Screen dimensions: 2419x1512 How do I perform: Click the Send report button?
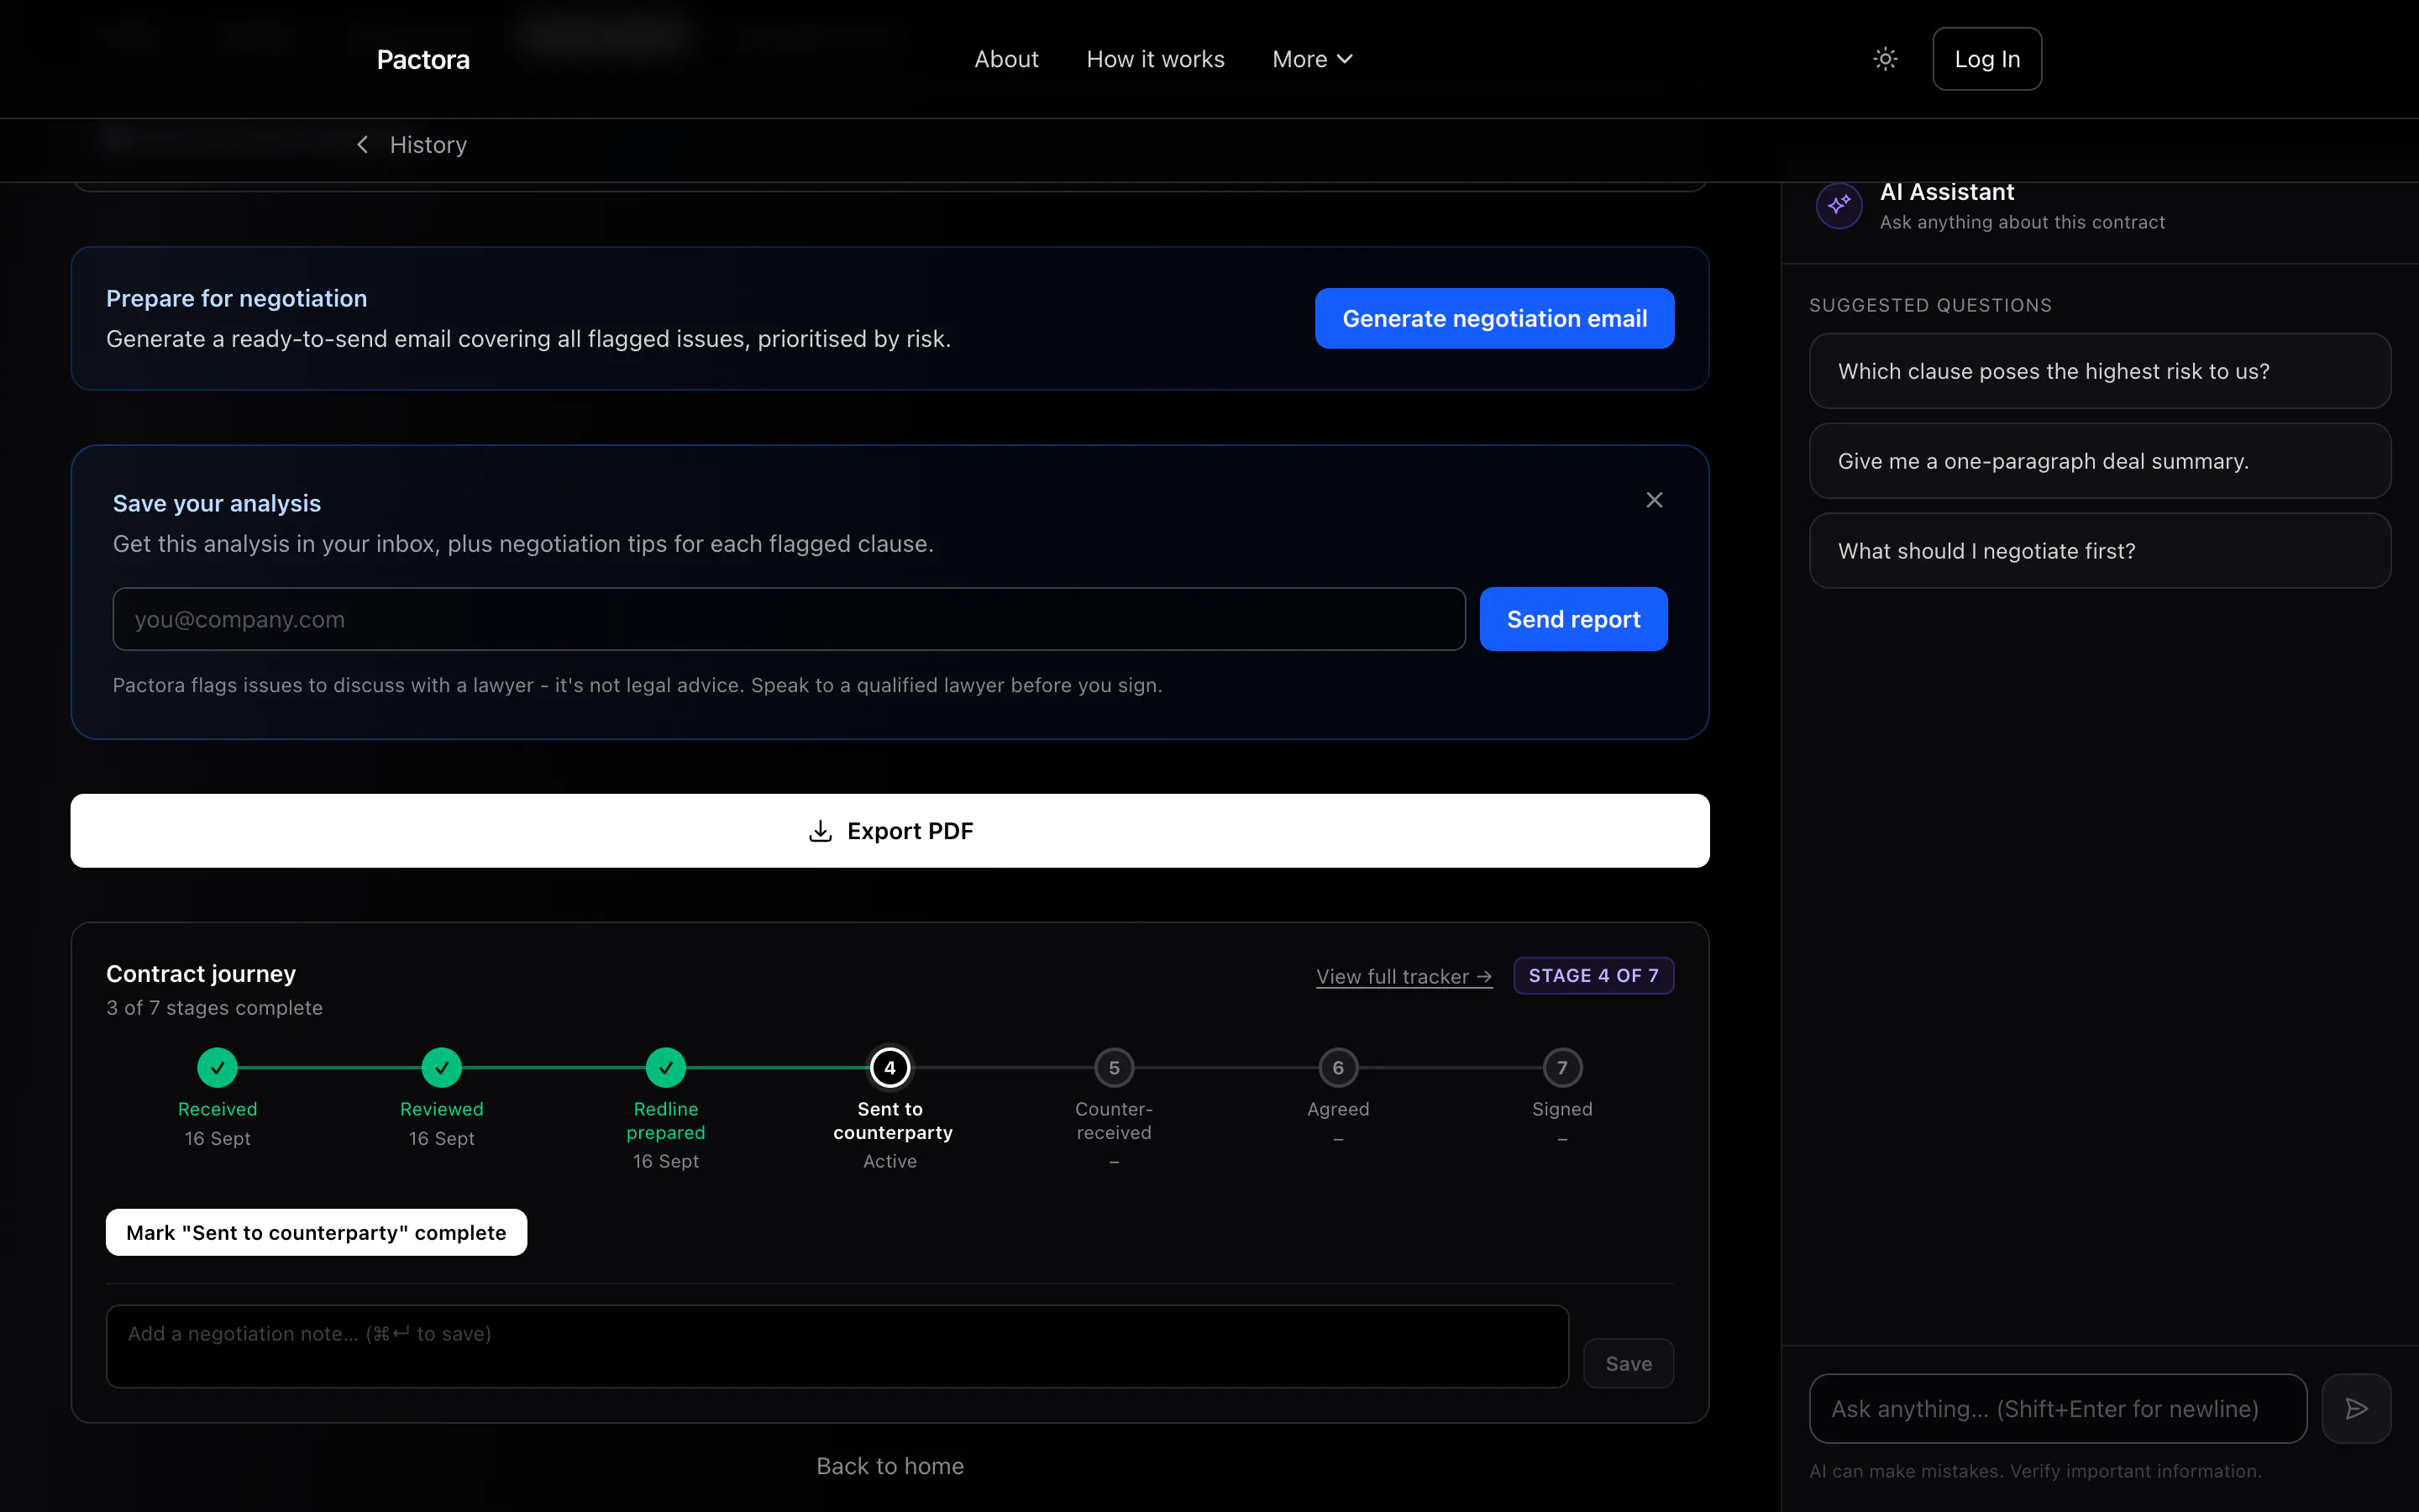coord(1573,619)
